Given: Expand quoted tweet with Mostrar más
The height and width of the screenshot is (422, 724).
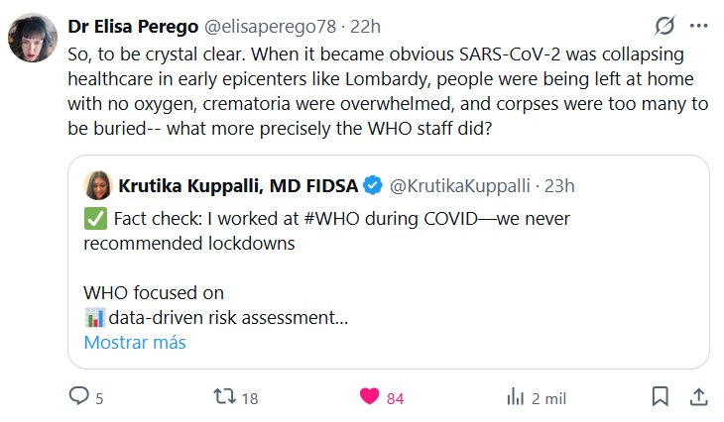Looking at the screenshot, I should coord(134,343).
